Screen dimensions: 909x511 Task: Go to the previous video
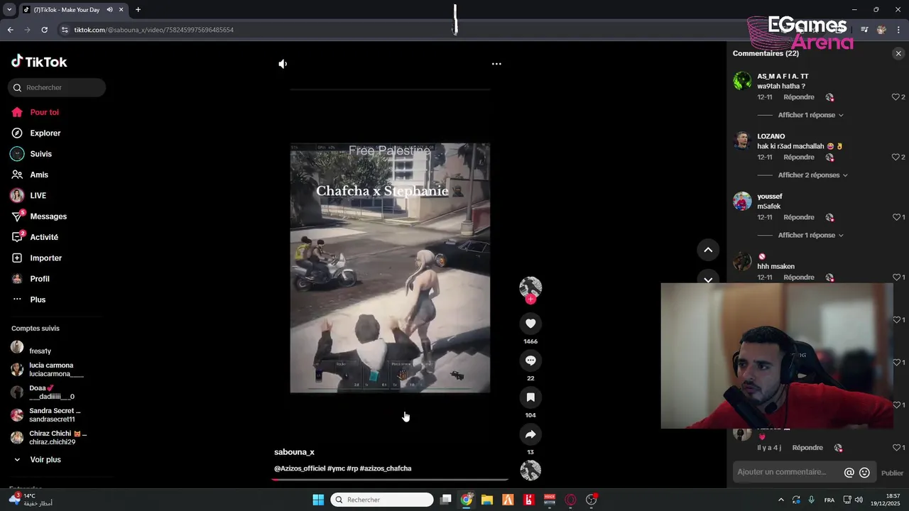coord(708,250)
